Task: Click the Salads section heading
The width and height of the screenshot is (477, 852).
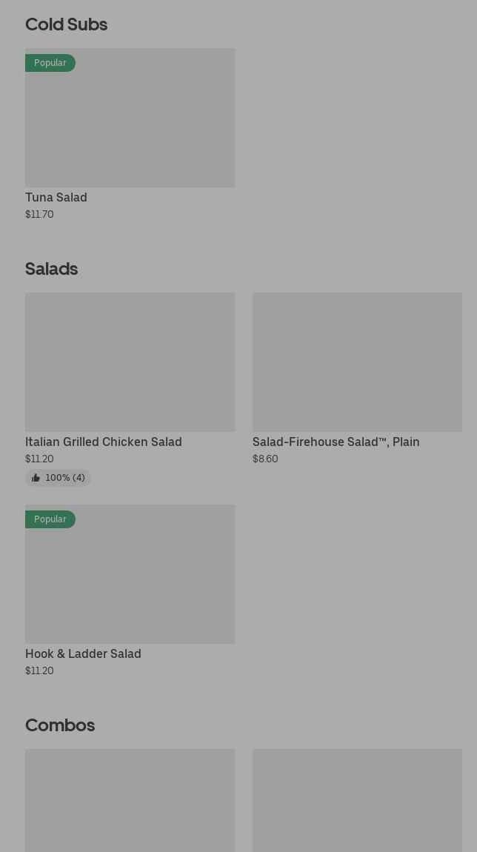Action: coord(52,269)
